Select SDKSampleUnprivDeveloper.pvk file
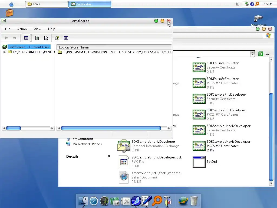Screen dimensions: 277x208 click(x=150, y=162)
